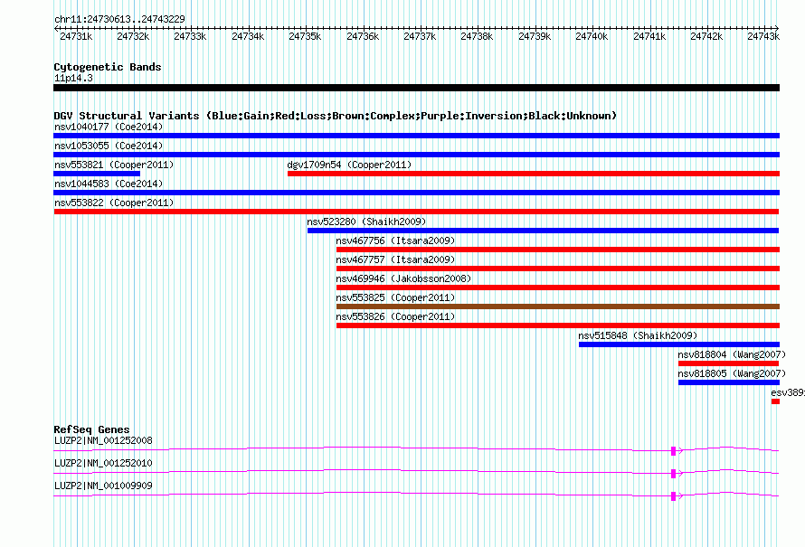Click the exon block of LUZP2|NM_001252010
Image resolution: width=805 pixels, height=547 pixels.
(673, 474)
